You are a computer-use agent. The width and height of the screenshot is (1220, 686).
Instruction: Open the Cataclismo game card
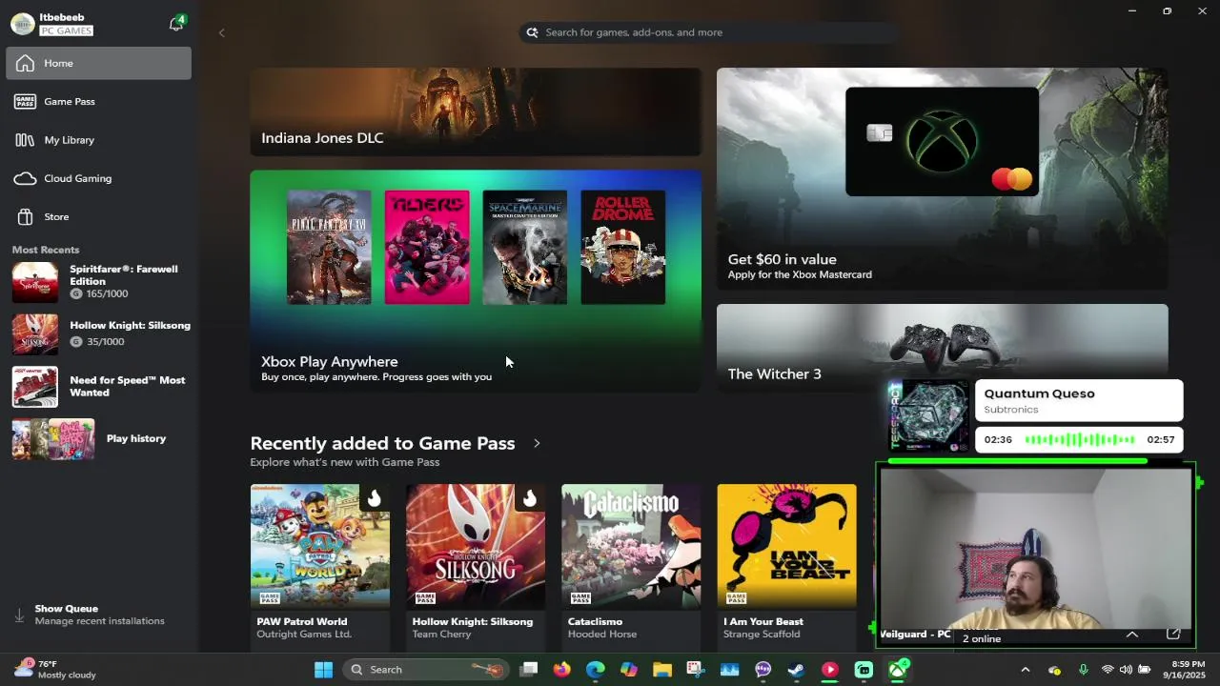pos(631,566)
